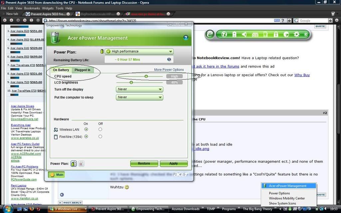This screenshot has width=341, height=213.
Task: Show hidden system tray icons
Action: [280, 209]
